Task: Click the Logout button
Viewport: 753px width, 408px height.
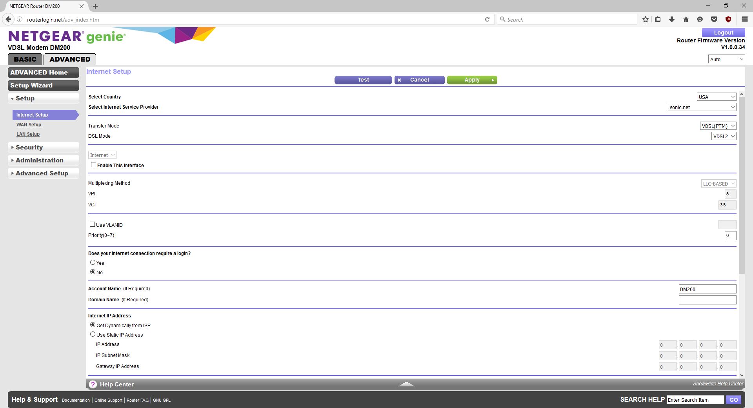Action: click(723, 33)
